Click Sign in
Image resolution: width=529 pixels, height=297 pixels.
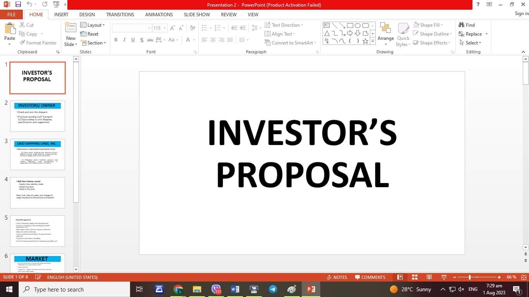[x=522, y=14]
